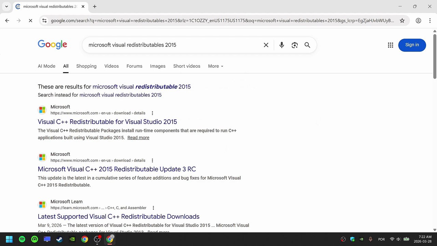Stop loading the page
Screen dimensions: 437x246
click(30, 20)
